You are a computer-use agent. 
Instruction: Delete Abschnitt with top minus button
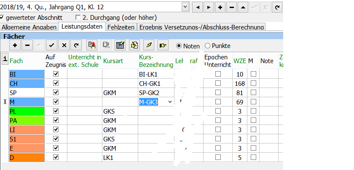231,8
